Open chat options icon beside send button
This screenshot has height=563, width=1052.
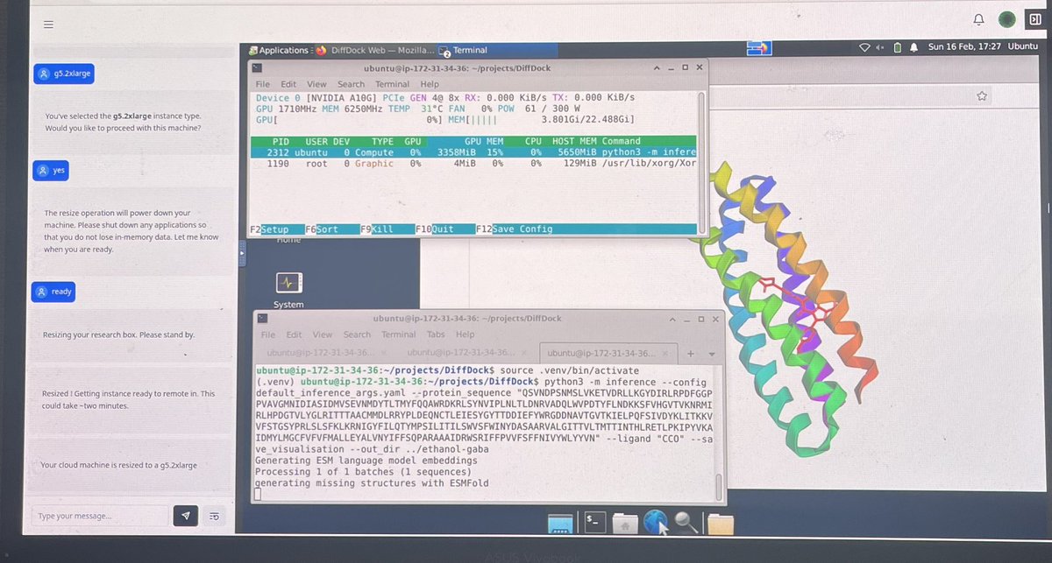click(214, 516)
